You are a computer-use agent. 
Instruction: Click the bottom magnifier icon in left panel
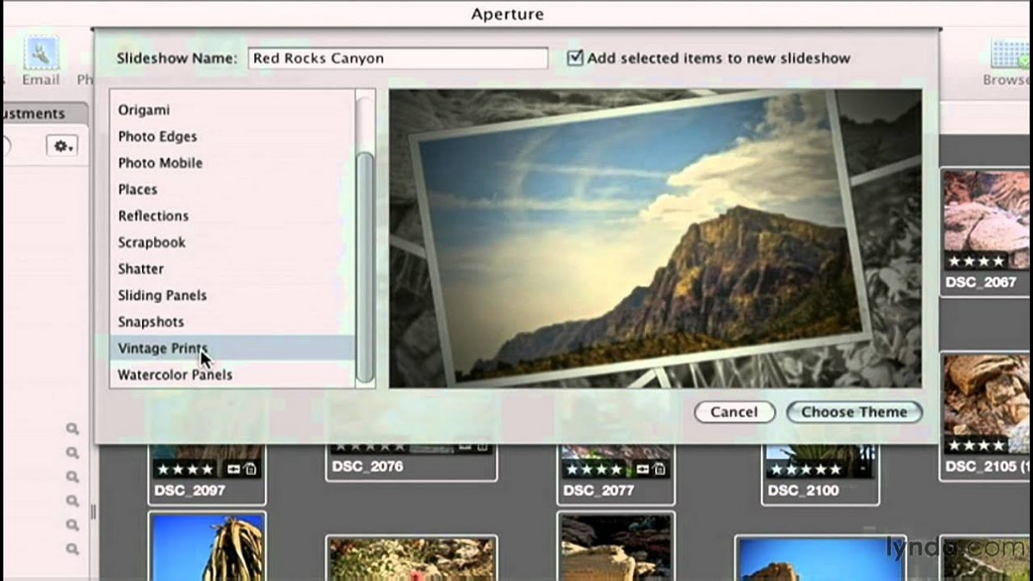click(72, 548)
